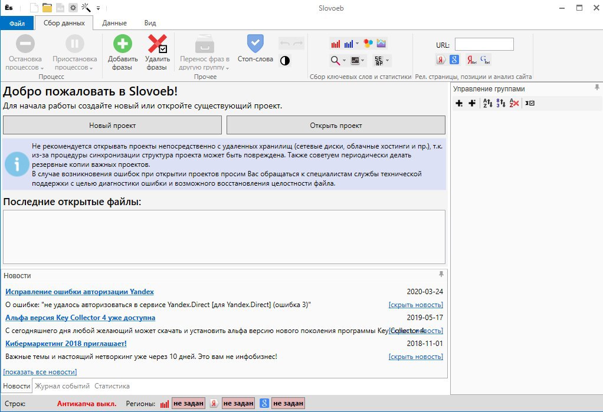603x412 pixels.
Task: Toggle the black-white contrast circle icon
Action: pos(285,61)
